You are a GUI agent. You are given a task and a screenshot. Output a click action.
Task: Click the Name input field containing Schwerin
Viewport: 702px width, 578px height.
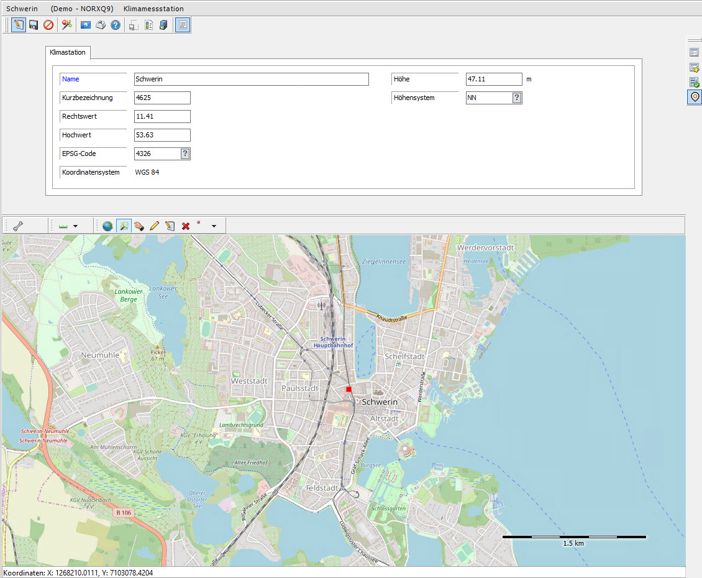click(251, 80)
